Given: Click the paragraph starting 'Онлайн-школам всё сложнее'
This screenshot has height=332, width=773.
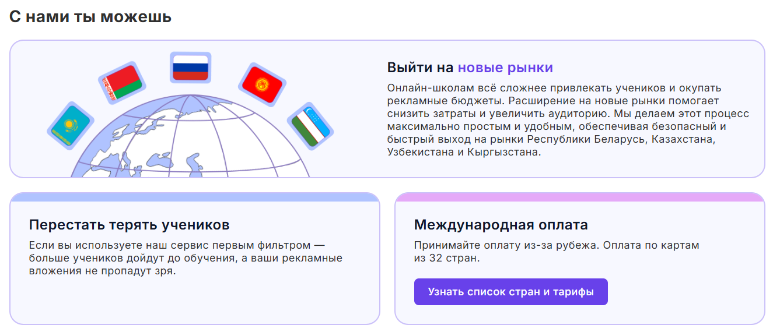Looking at the screenshot, I should point(568,120).
